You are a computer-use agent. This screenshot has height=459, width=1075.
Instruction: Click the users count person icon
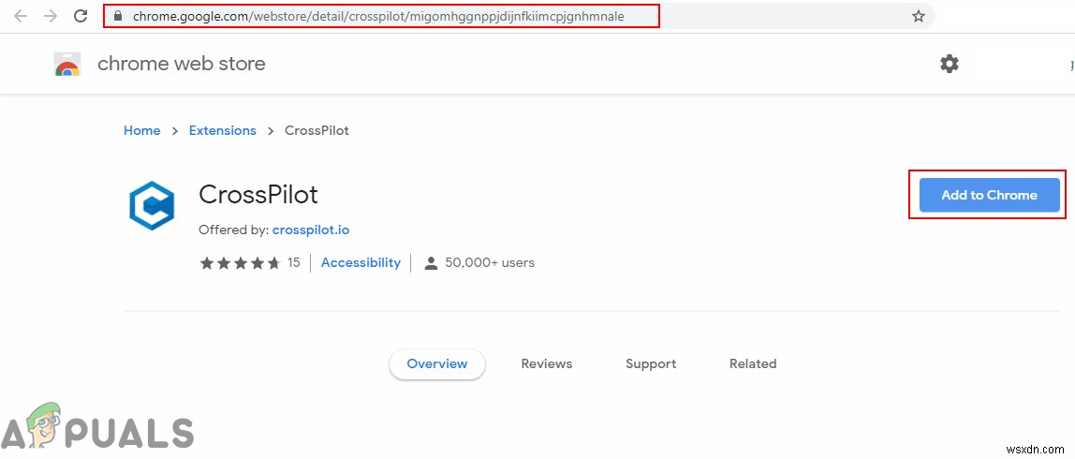pos(431,263)
